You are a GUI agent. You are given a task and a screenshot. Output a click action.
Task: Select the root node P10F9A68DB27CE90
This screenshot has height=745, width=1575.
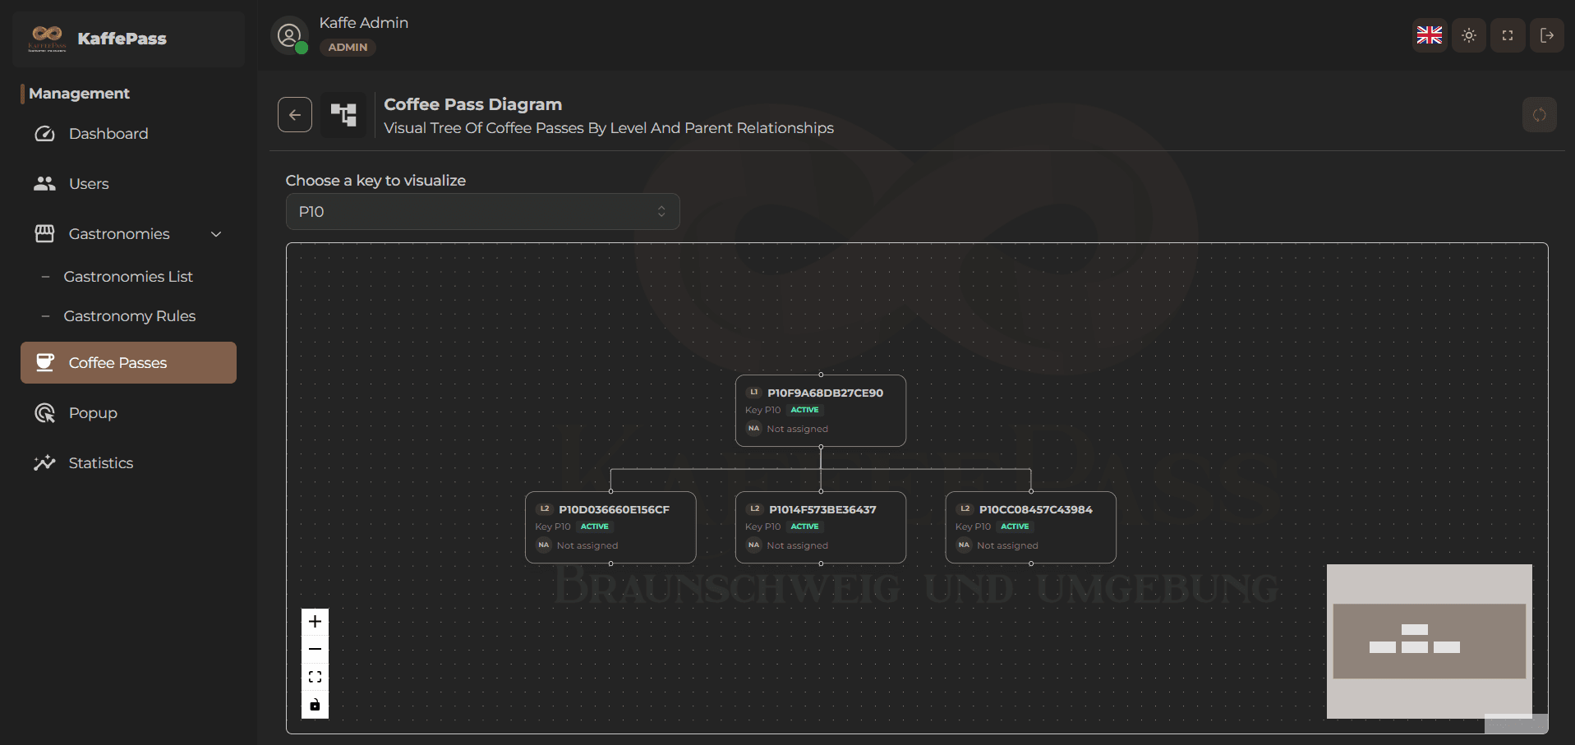(x=820, y=411)
